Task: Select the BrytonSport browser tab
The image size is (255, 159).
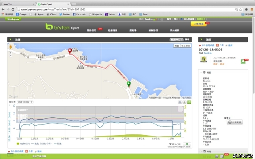Action: click(53, 4)
